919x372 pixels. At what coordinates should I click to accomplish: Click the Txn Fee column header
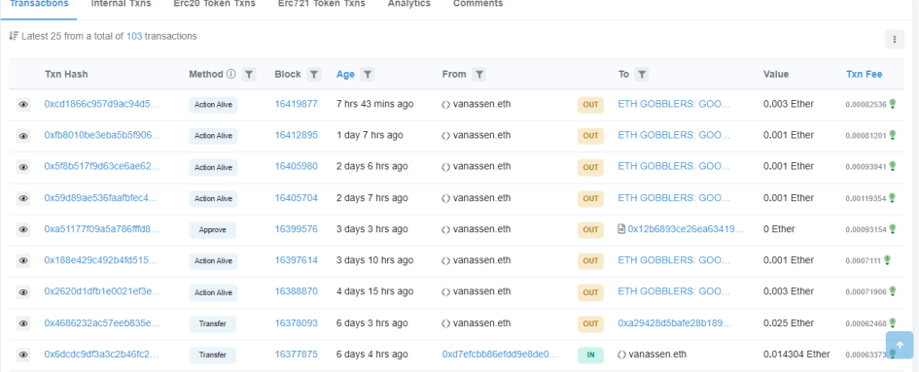[864, 75]
